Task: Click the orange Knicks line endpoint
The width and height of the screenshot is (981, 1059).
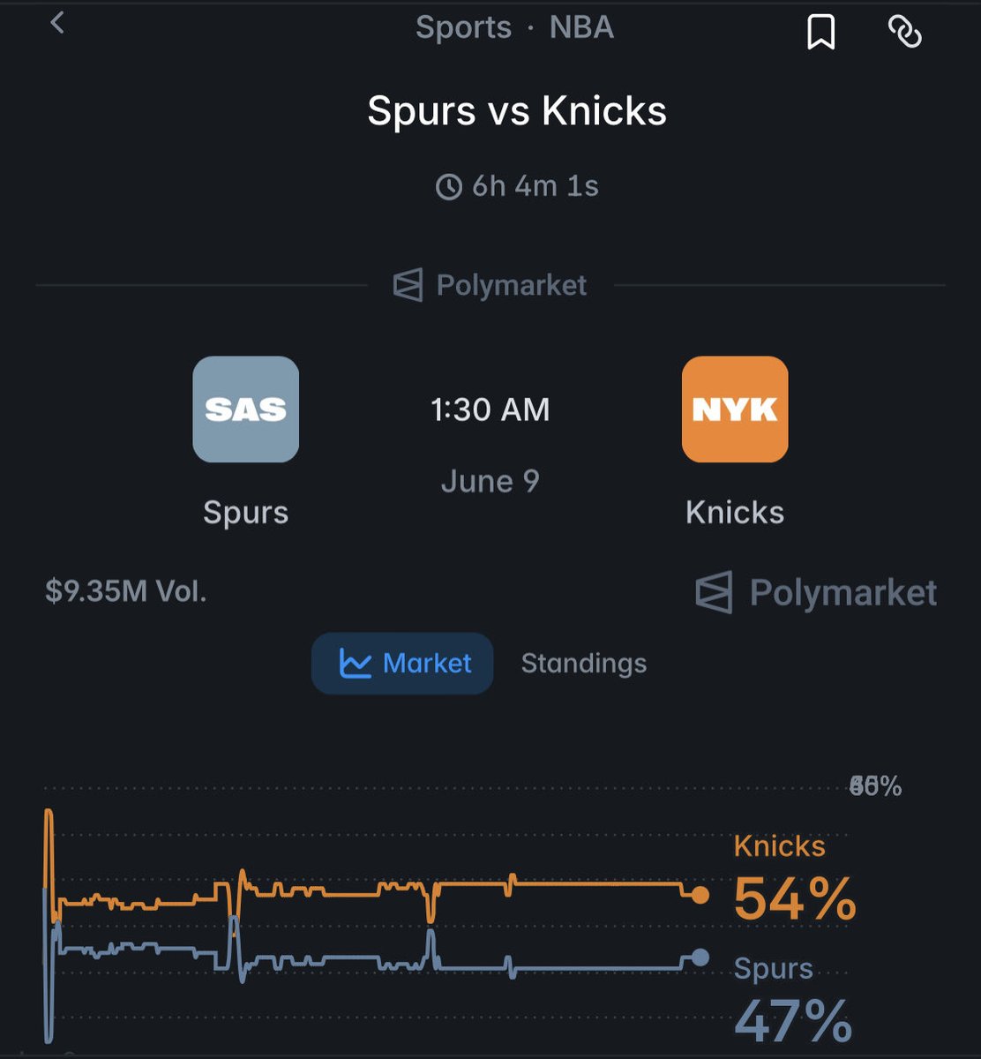Action: click(x=700, y=896)
